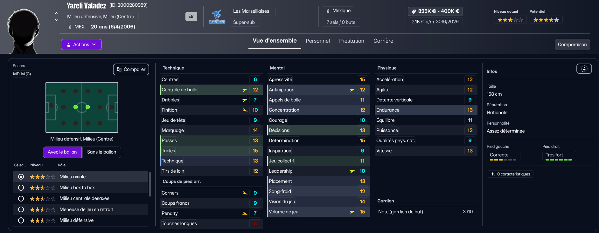Click the Les Marseillaises club logo
599x233 pixels.
[217, 17]
